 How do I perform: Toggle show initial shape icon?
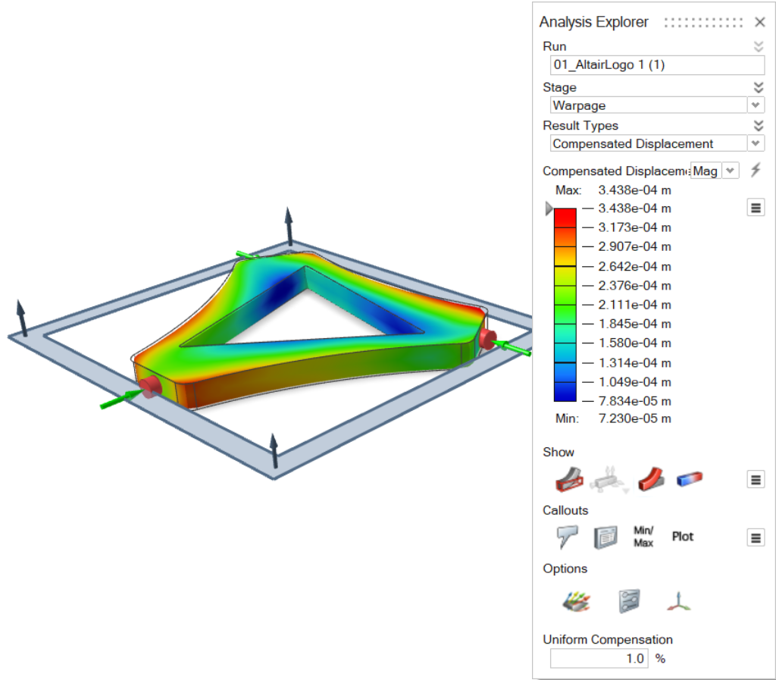tap(569, 479)
